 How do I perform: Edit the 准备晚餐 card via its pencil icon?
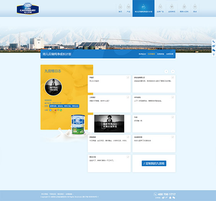point(128,137)
